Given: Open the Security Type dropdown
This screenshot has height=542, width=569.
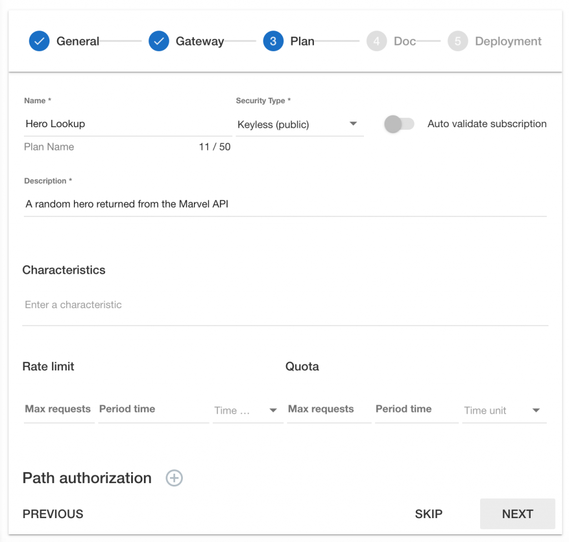Looking at the screenshot, I should tap(300, 124).
